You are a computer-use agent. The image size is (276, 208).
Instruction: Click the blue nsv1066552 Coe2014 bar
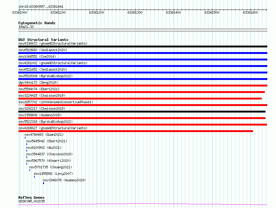click(143, 60)
